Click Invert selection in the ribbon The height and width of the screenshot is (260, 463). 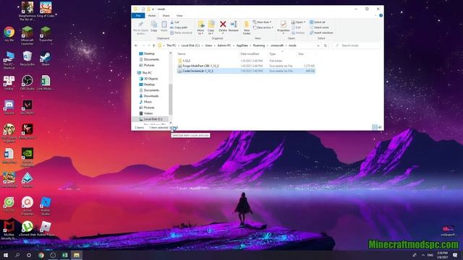pyautogui.click(x=321, y=32)
